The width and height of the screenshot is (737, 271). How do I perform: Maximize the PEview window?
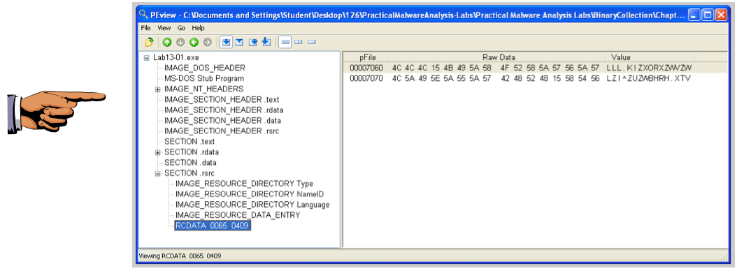point(708,15)
